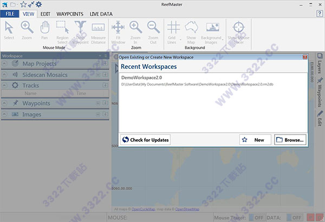Click the Zoom In ribbon button
325x222 pixels.
click(135, 32)
